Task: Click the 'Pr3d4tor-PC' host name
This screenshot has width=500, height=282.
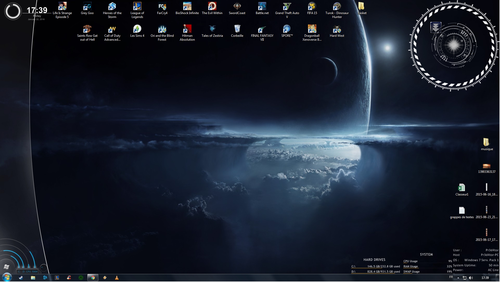Action: [x=490, y=255]
